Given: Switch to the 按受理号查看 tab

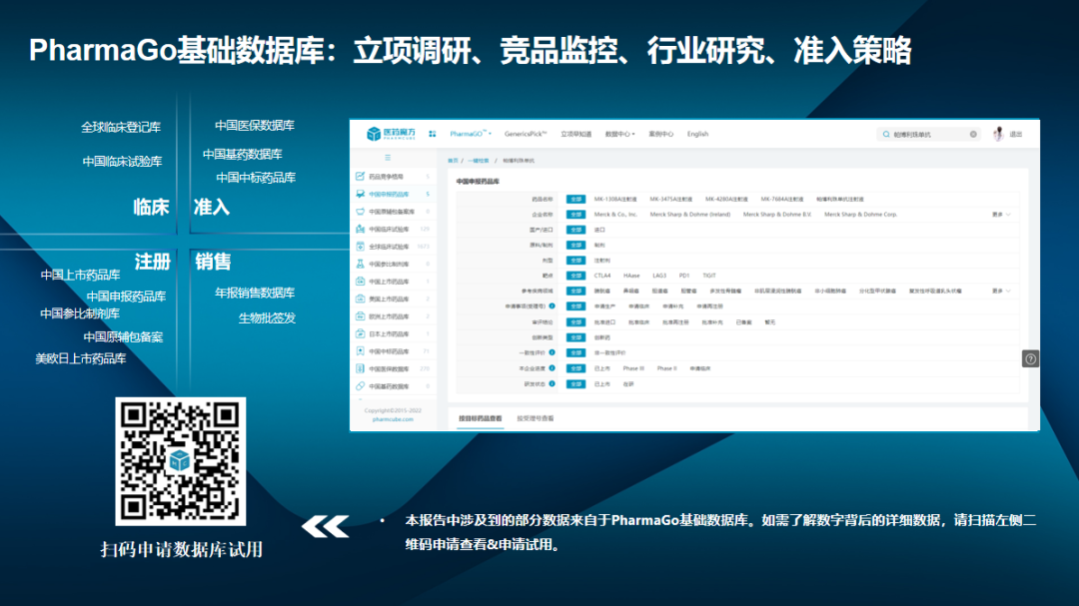Looking at the screenshot, I should [x=536, y=418].
